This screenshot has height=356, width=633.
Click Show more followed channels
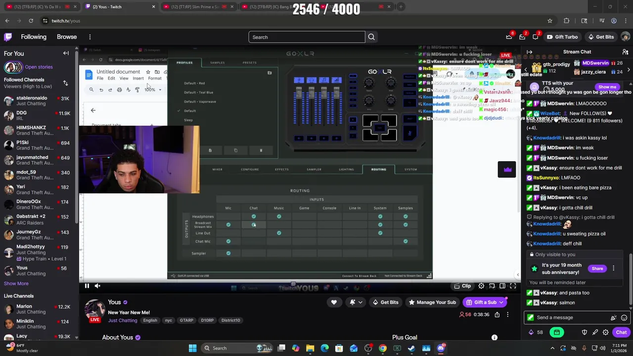tap(16, 283)
